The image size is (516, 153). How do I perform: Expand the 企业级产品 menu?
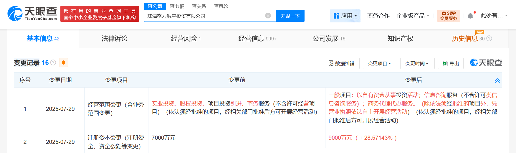coord(413,16)
